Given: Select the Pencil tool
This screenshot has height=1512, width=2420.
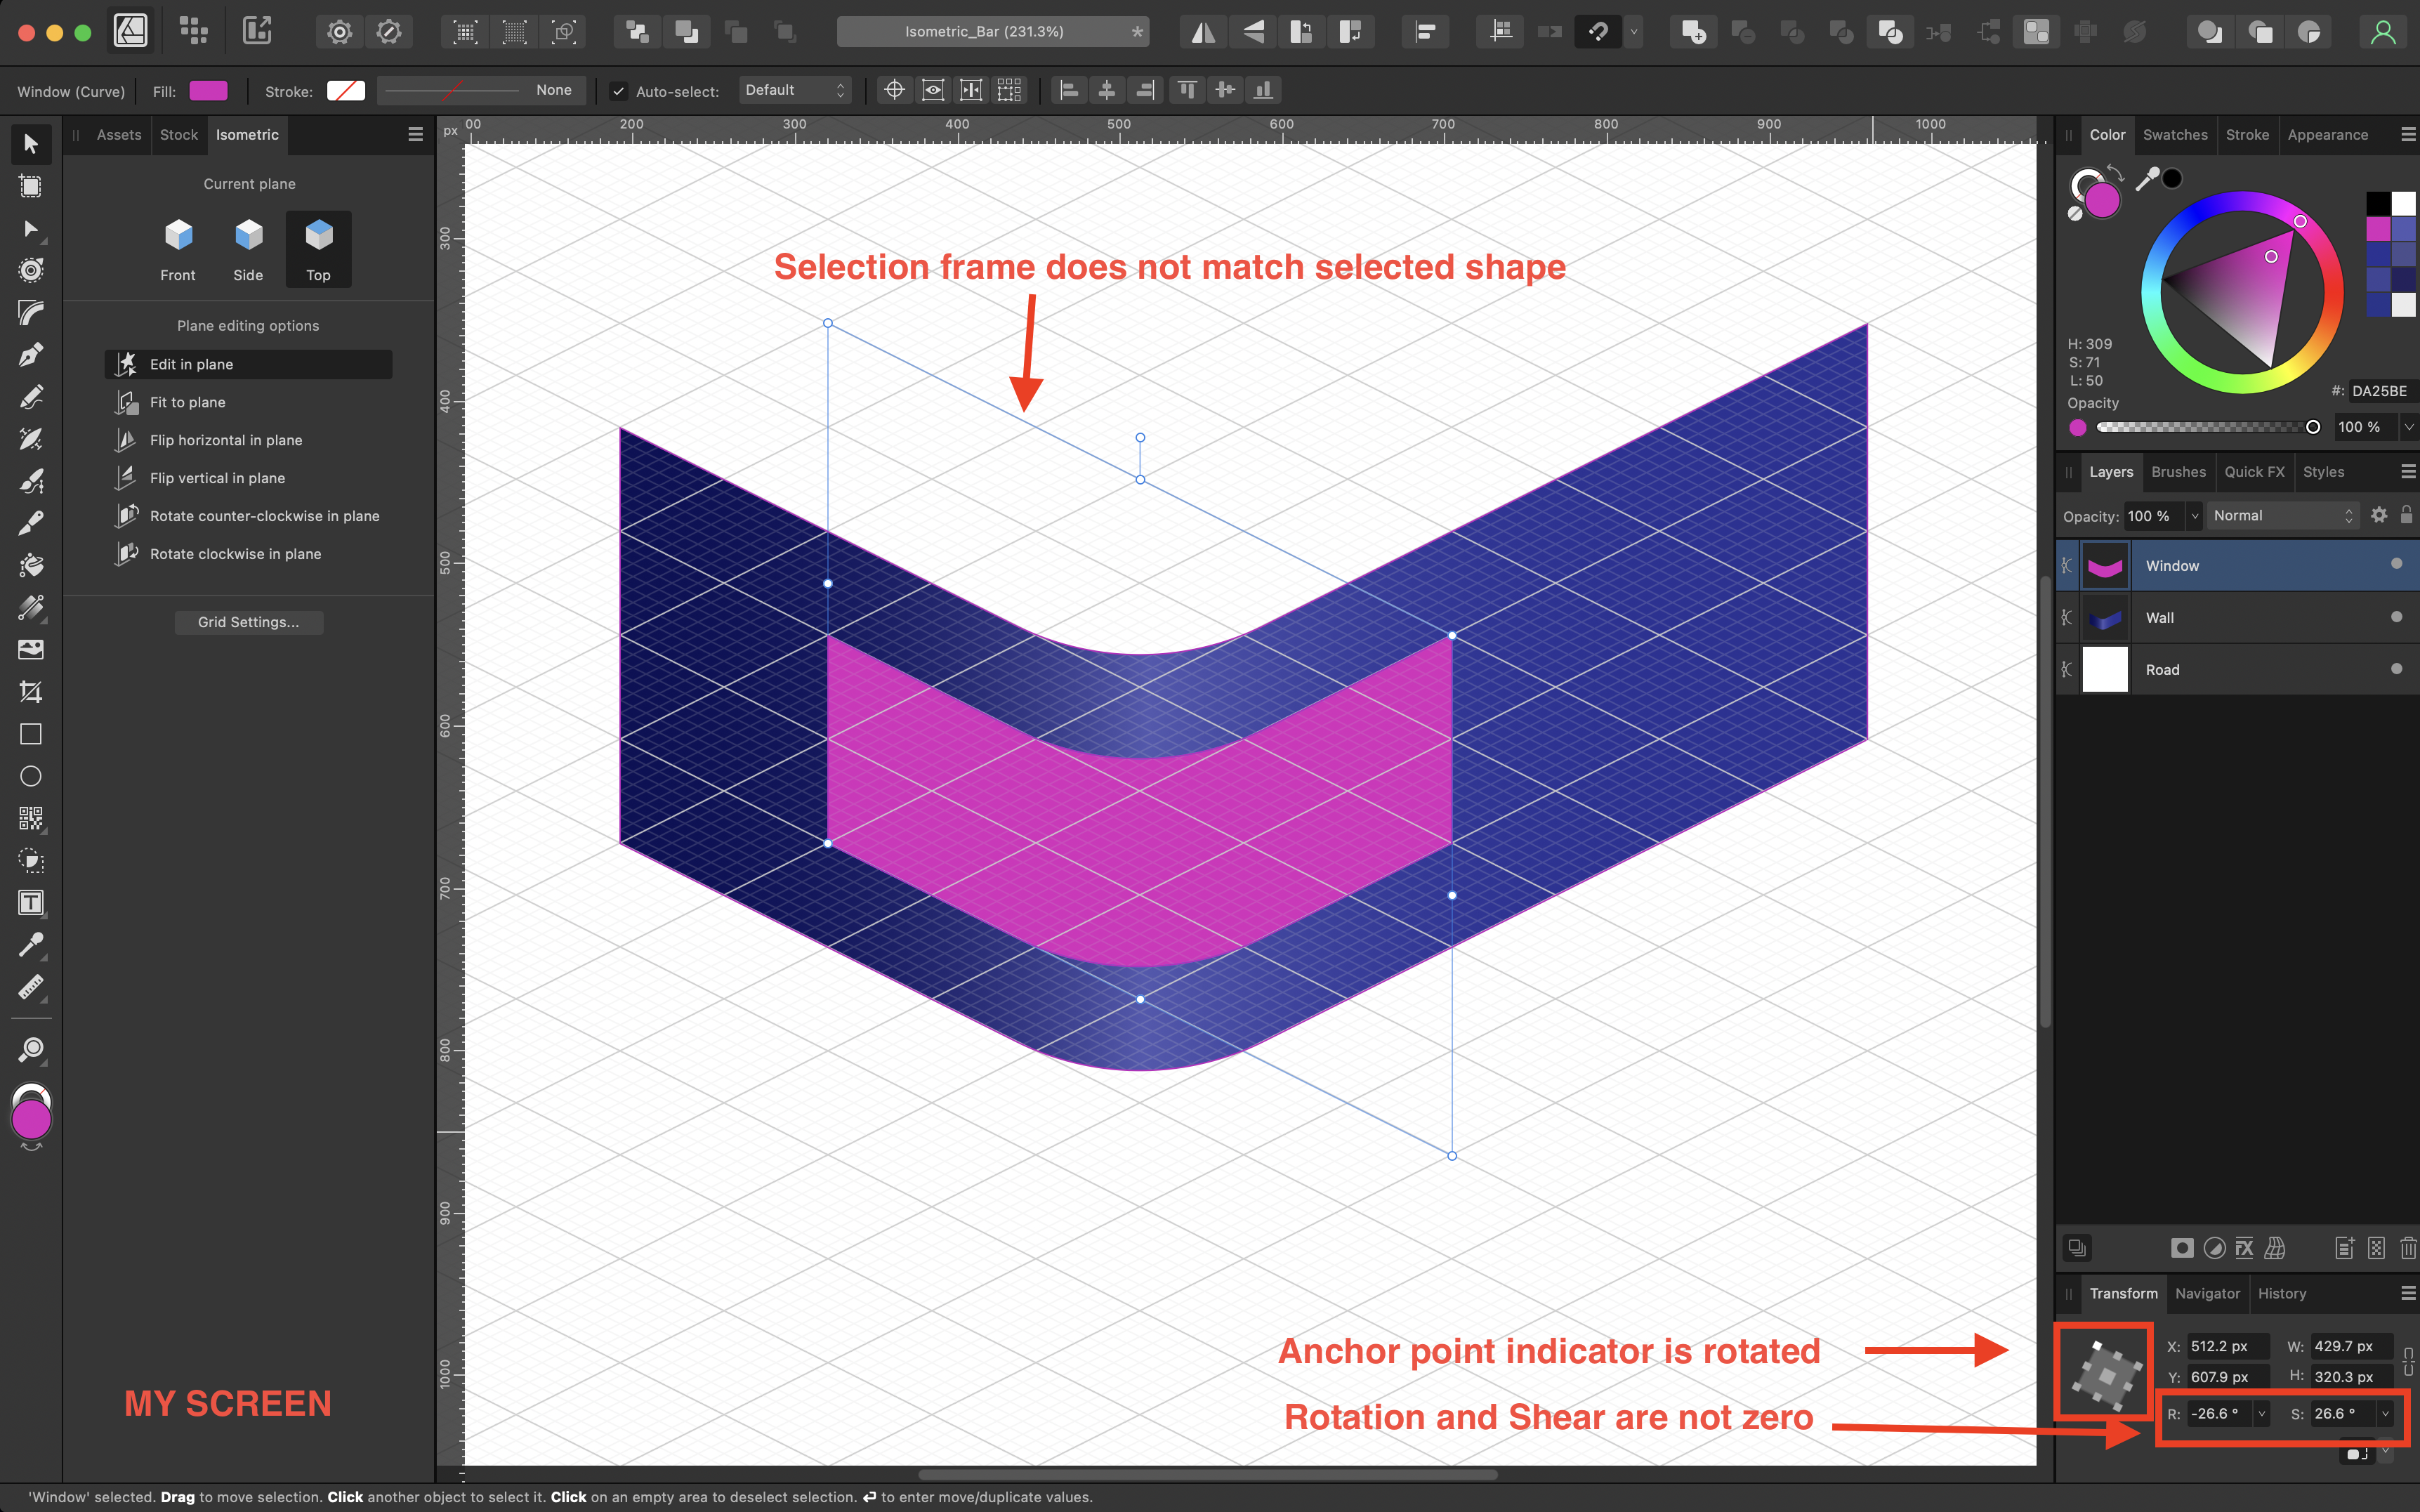Looking at the screenshot, I should [31, 397].
